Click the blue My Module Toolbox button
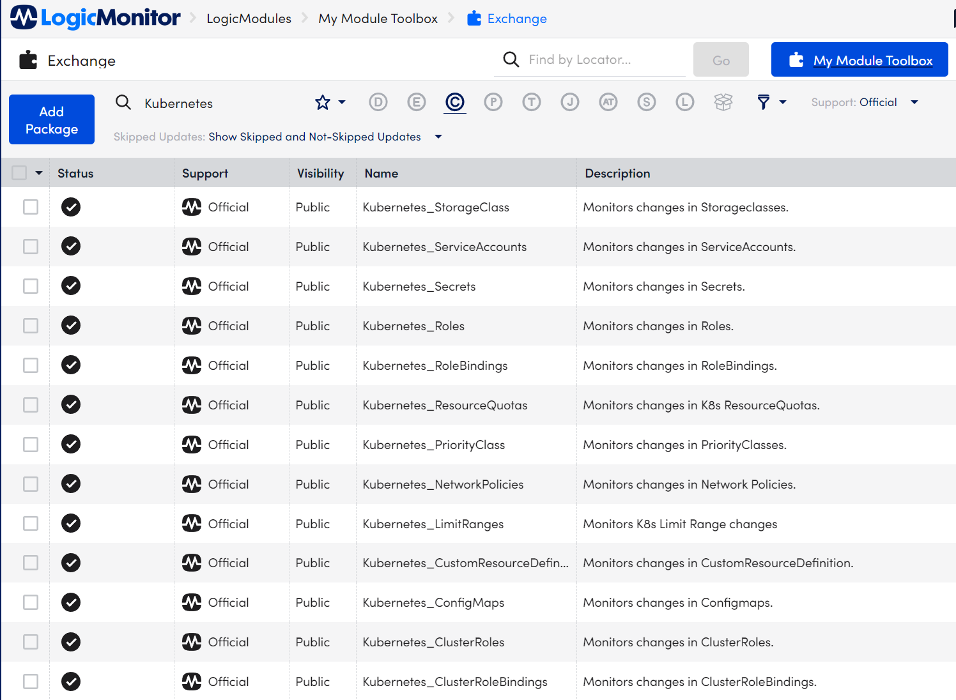This screenshot has width=956, height=700. click(x=860, y=60)
